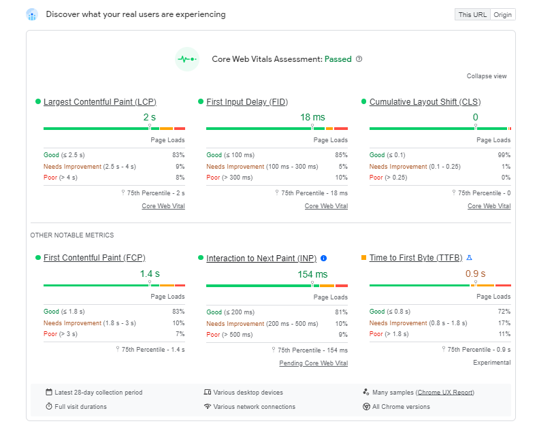Click the Core Web Vitals pulse icon

pos(186,59)
